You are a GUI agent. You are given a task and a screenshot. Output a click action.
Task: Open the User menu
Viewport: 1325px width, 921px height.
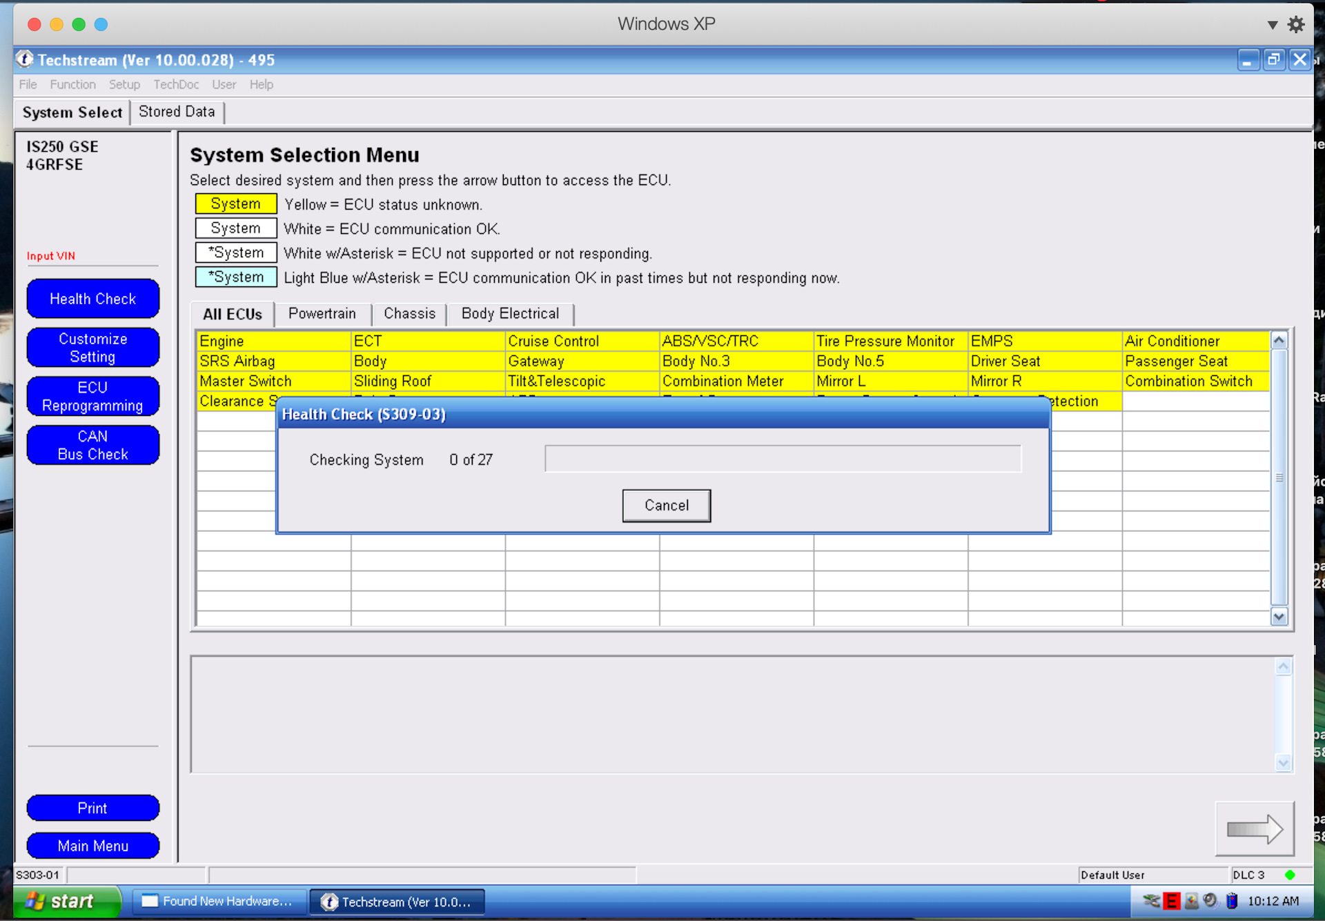(224, 84)
